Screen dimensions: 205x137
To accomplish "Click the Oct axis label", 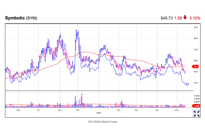I will tap(38, 110).
